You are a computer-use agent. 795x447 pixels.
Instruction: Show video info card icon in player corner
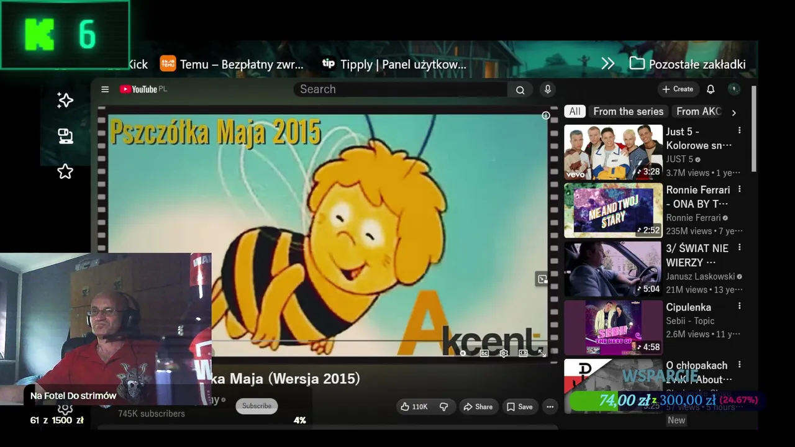546,115
